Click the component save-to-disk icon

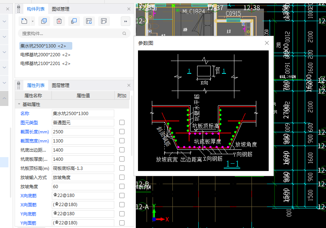tap(89, 21)
